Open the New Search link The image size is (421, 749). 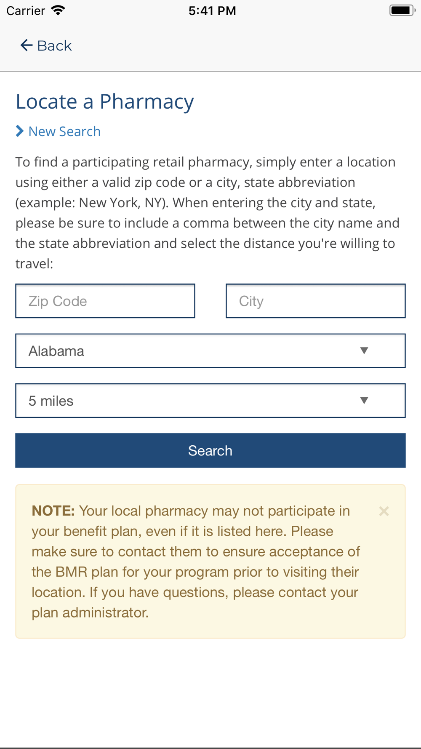[64, 131]
